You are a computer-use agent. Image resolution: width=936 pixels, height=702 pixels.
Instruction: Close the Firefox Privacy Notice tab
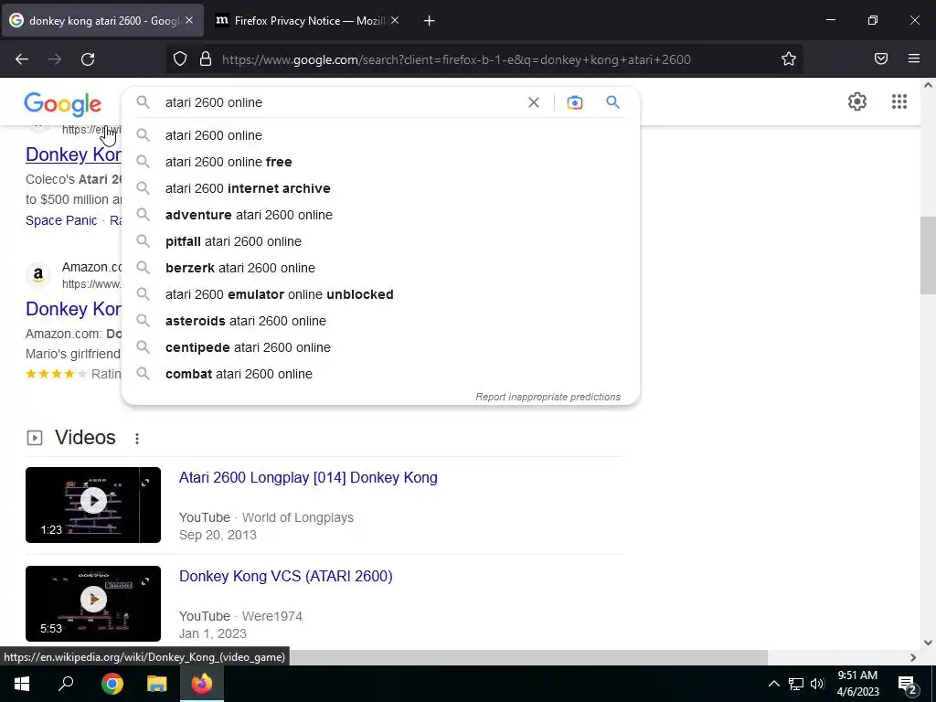(x=395, y=20)
